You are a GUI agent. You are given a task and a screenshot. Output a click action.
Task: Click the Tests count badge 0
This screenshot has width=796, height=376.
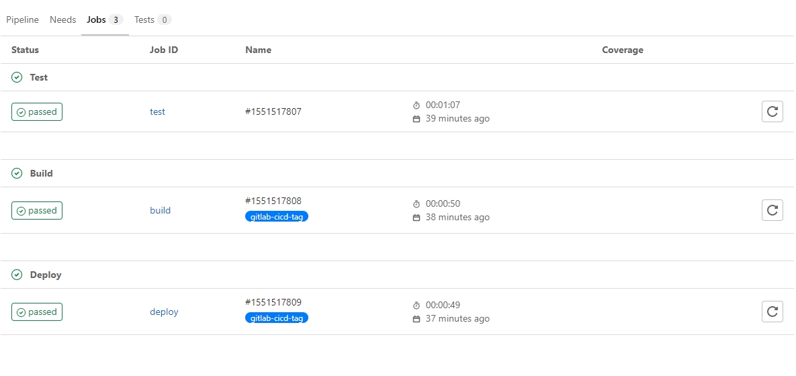click(165, 19)
